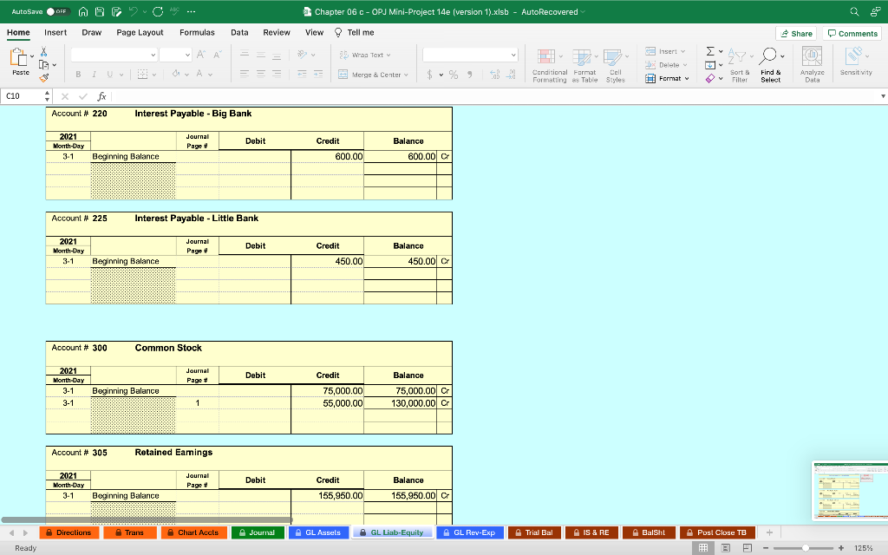The width and height of the screenshot is (888, 555).
Task: Click the Center horizontal alignment icon
Action: [260, 74]
